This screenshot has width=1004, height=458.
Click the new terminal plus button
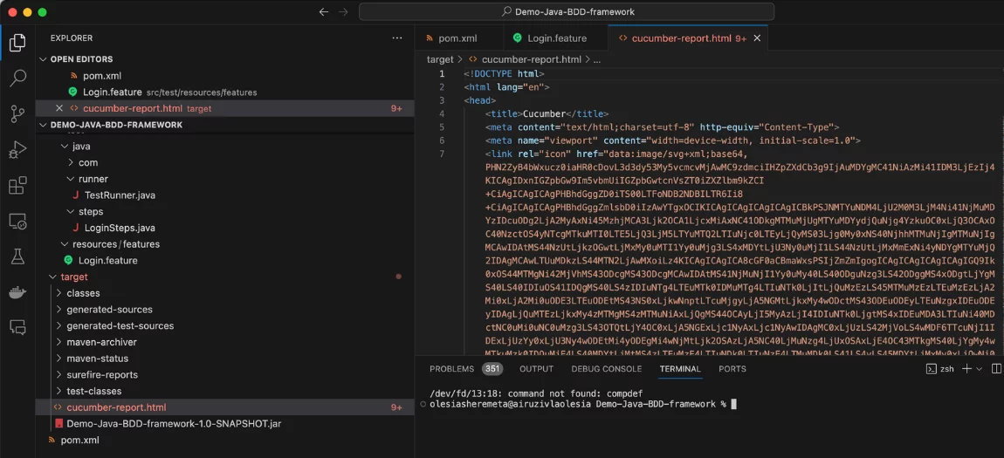coord(966,369)
